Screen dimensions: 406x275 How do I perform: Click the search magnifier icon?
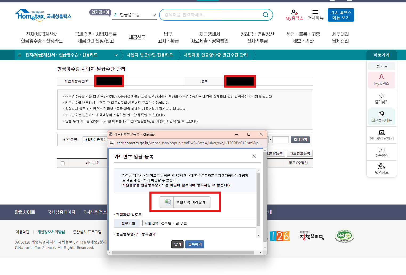[x=265, y=15]
